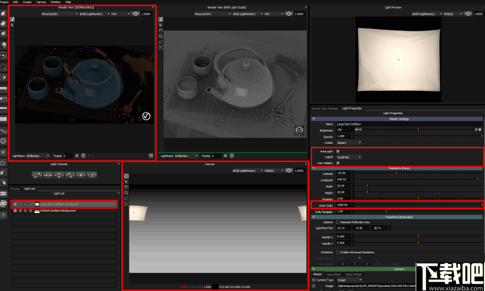Screen dimensions: 485x291
Task: Click the help question mark sidebar icon
Action: coord(4,215)
